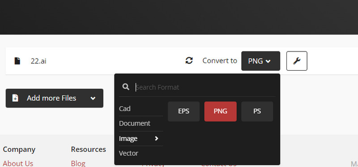Image resolution: width=358 pixels, height=167 pixels.
Task: Open the PNG format dropdown
Action: [260, 61]
